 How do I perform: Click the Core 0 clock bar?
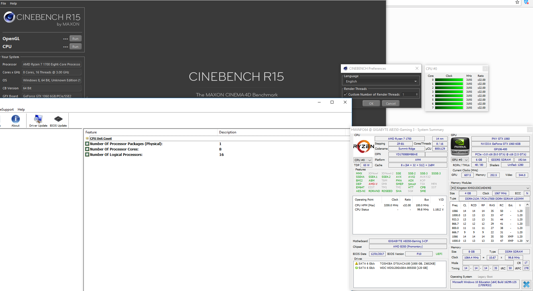449,80
